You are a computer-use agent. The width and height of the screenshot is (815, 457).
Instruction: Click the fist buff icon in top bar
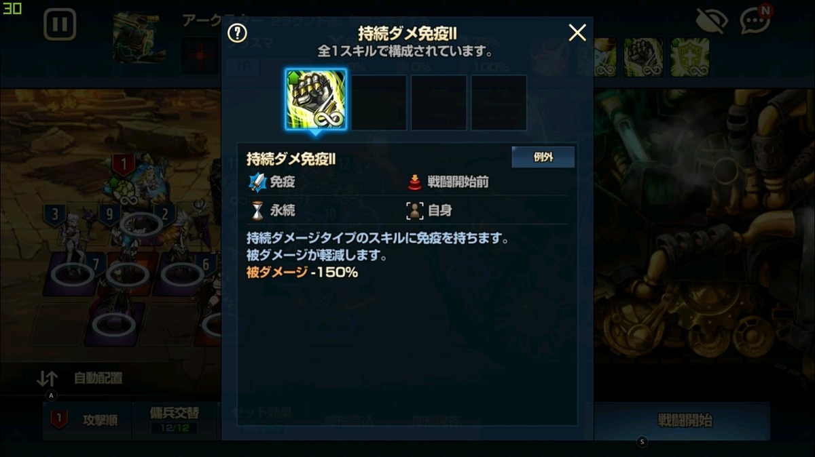click(643, 57)
